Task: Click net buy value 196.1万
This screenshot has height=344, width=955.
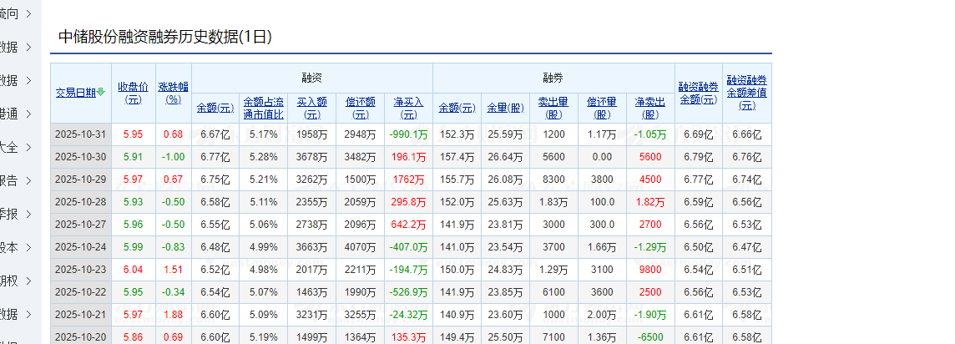Action: tap(409, 157)
